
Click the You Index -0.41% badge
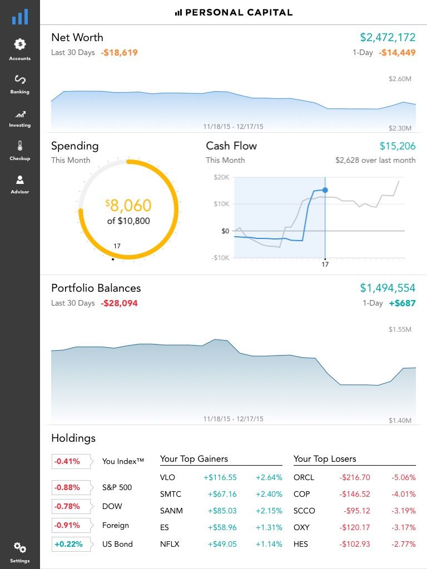[x=67, y=461]
